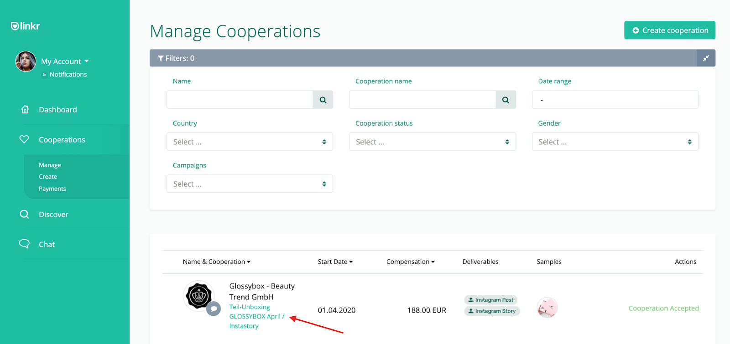The image size is (730, 344).
Task: Collapse the filters panel icon
Action: click(706, 58)
